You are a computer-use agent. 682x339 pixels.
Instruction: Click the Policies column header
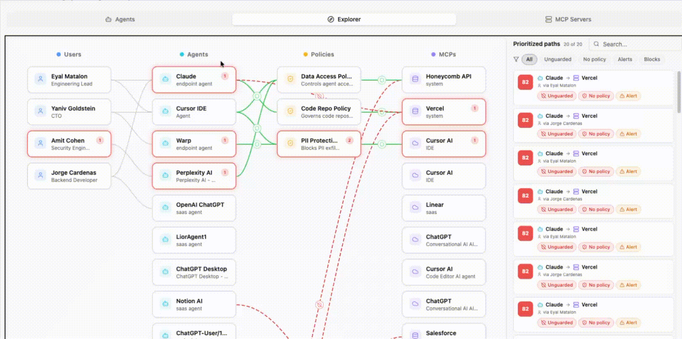pos(319,54)
